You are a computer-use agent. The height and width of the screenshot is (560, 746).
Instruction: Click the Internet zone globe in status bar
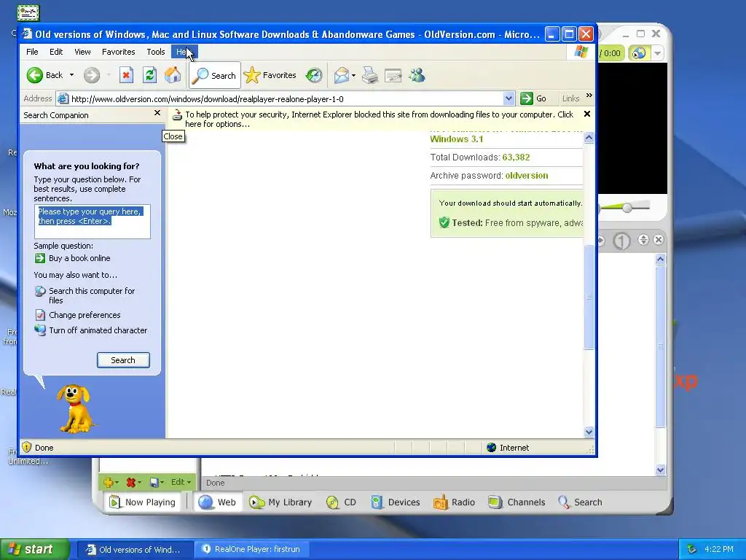[x=492, y=447]
